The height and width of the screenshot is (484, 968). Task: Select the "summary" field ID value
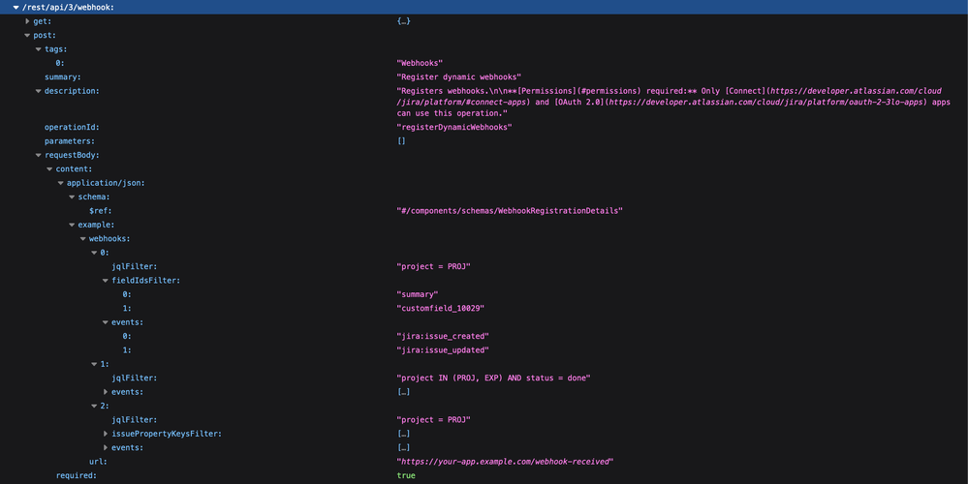click(417, 294)
